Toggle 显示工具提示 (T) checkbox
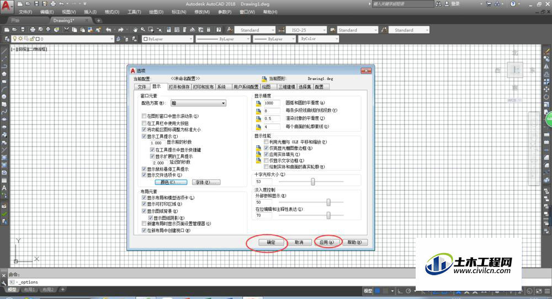Screen dimensions: 552x299 (x=144, y=137)
